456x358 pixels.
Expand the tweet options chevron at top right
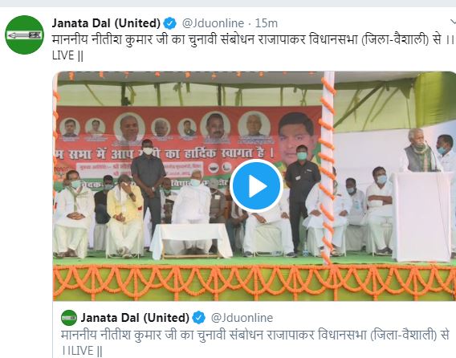453,22
